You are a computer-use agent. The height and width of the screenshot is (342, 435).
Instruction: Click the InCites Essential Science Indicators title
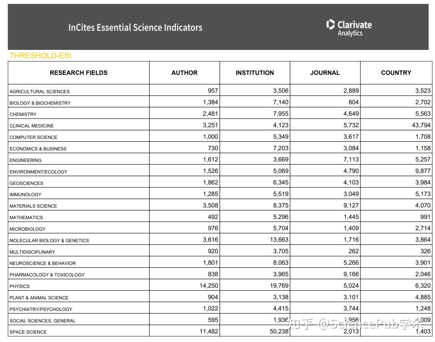pyautogui.click(x=135, y=27)
